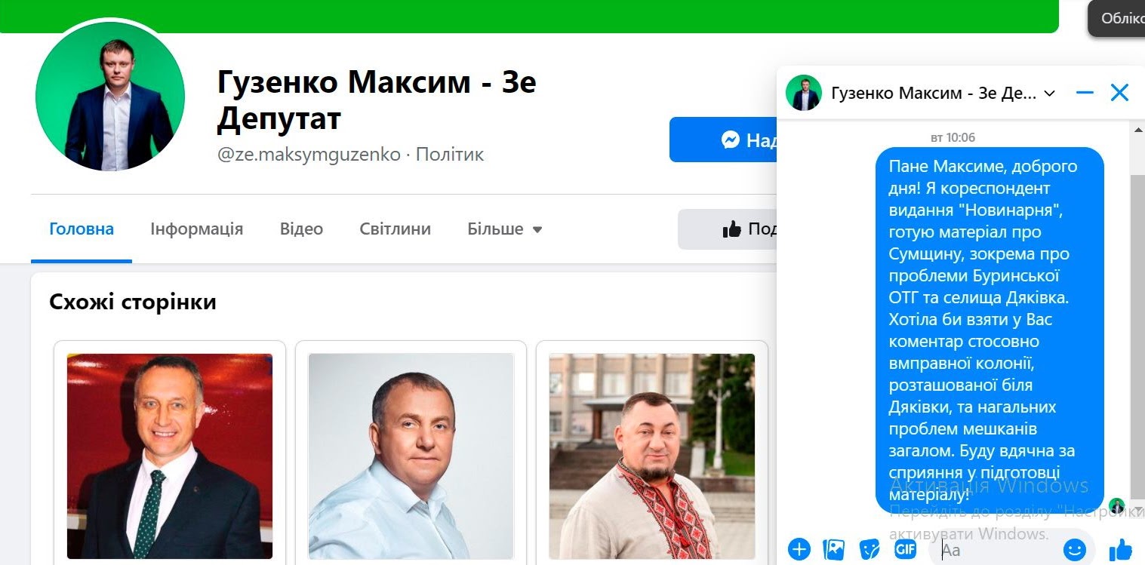
Task: Select the Головна tab
Action: tap(82, 229)
